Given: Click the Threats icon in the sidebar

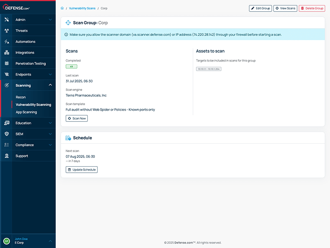Looking at the screenshot, I should tap(7, 31).
